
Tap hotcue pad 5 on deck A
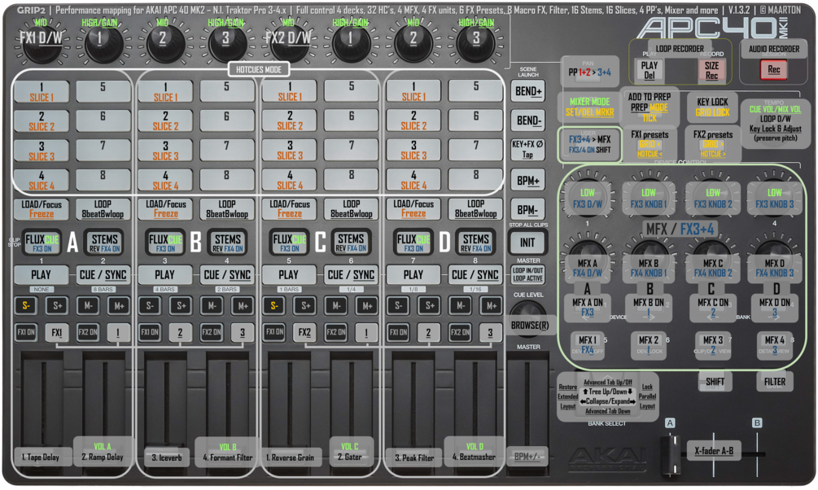[x=103, y=92]
